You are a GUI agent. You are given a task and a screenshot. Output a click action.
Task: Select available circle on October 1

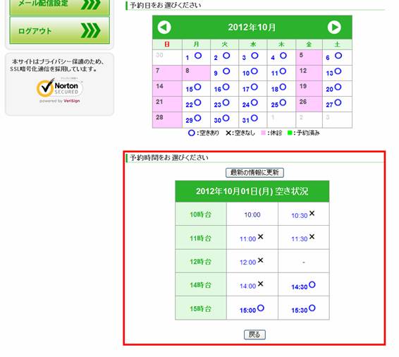click(198, 56)
